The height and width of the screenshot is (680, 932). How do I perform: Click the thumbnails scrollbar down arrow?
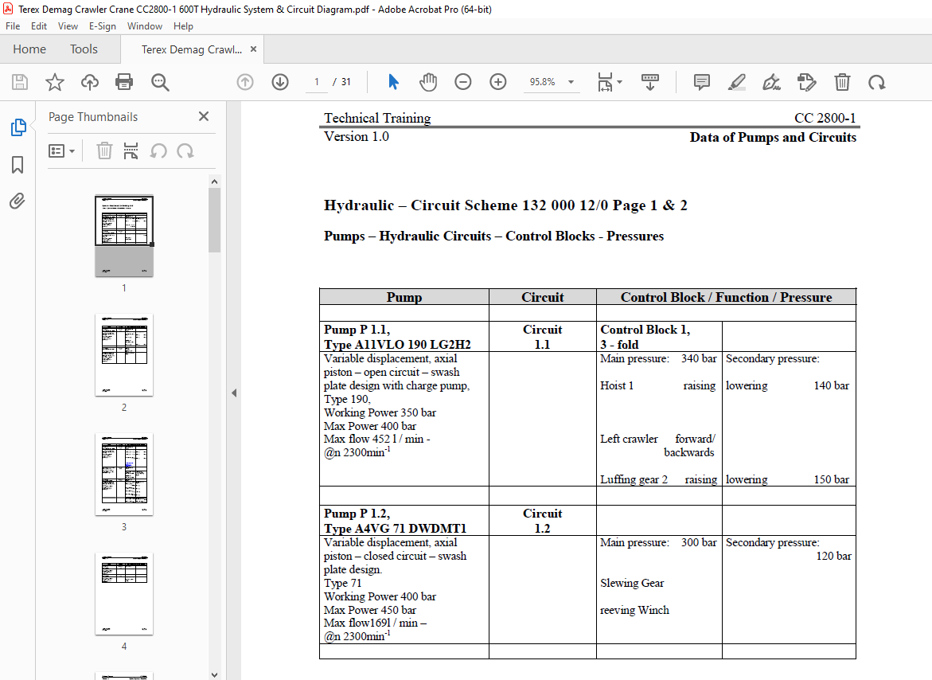[x=215, y=674]
